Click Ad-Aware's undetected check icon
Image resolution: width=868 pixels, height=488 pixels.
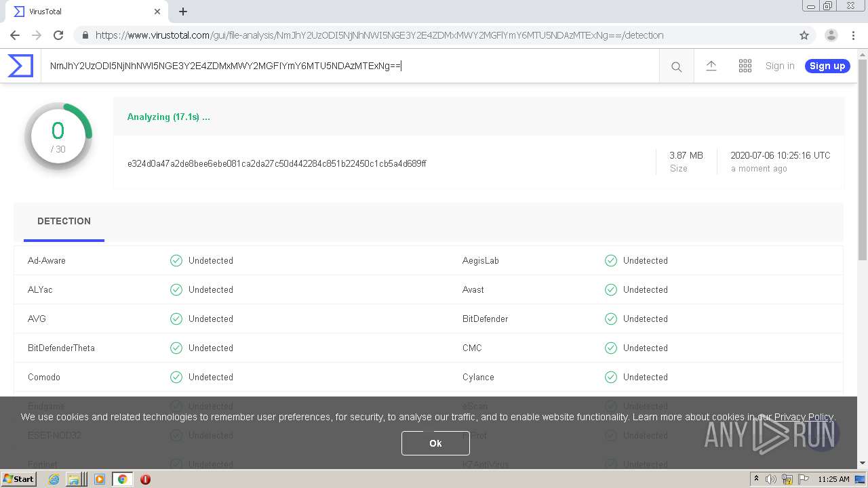point(176,260)
